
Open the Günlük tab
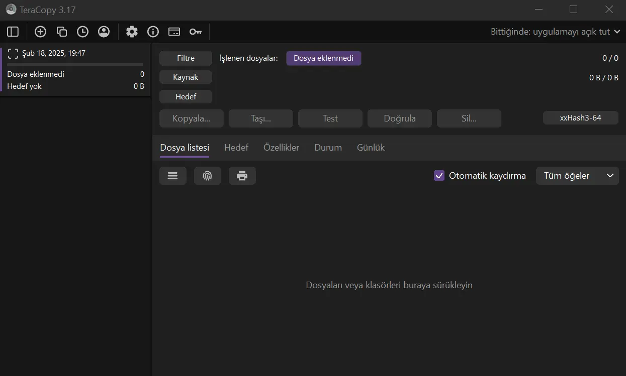(371, 148)
